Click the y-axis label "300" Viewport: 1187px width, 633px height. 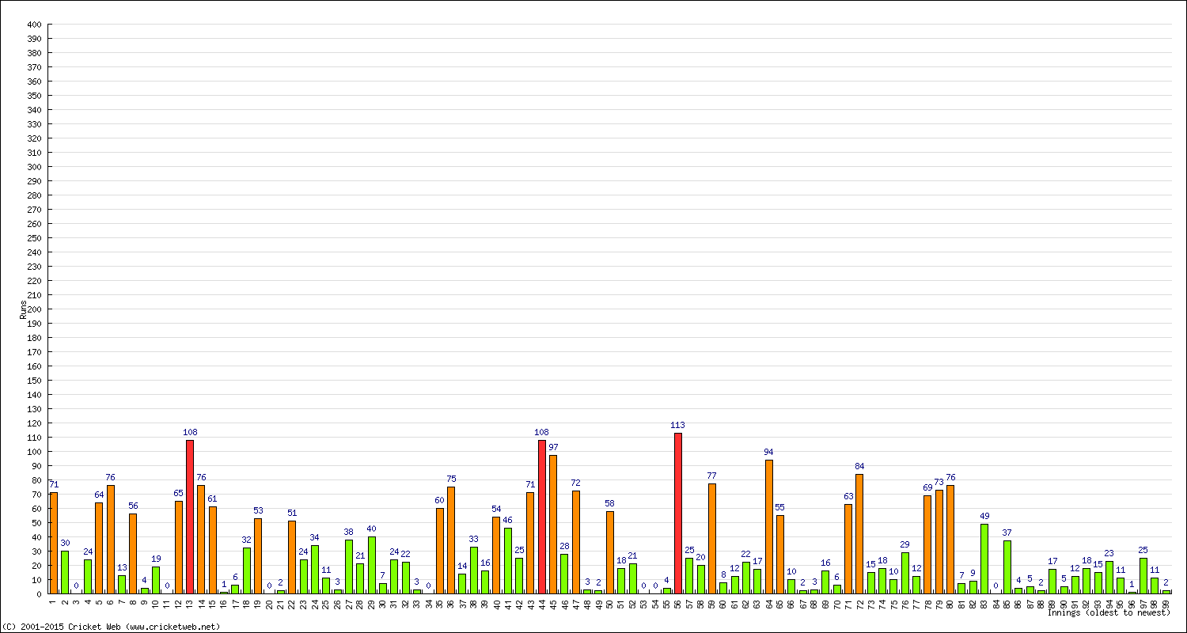(33, 167)
